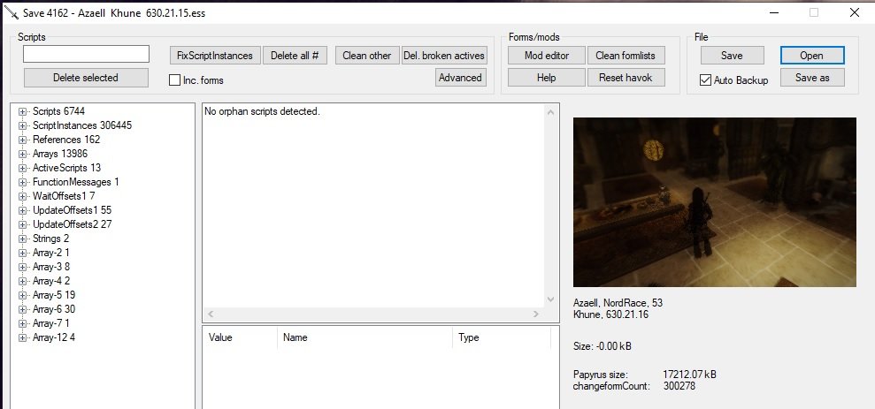Expand the Strings 2 node

click(22, 239)
